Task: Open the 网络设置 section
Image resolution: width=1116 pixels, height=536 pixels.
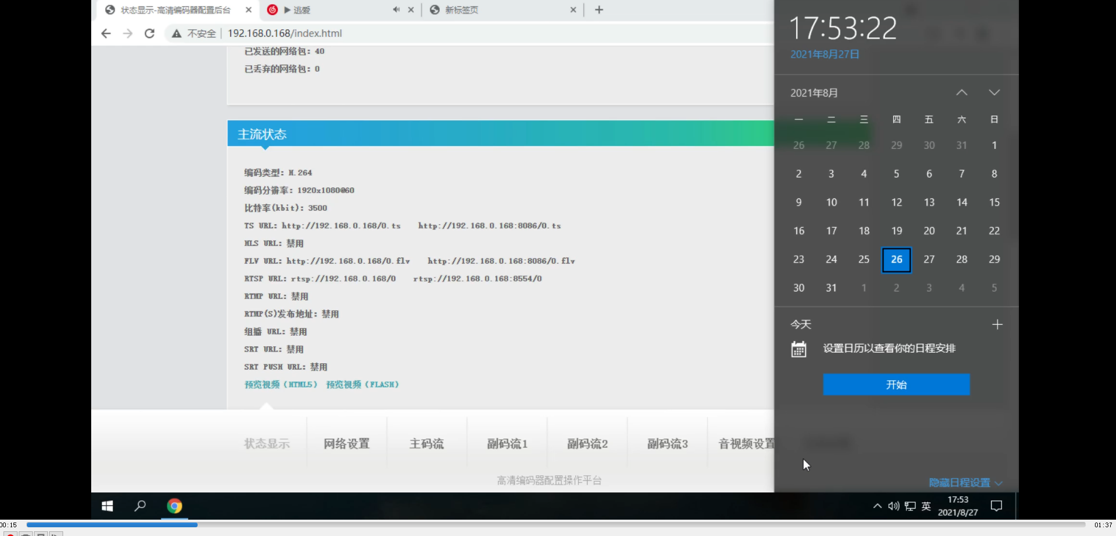Action: [347, 443]
